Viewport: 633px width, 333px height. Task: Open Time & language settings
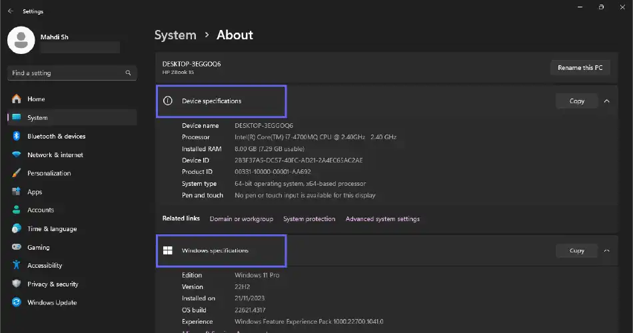point(51,229)
